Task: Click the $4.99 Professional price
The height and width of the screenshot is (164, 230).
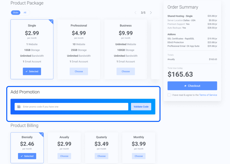Action: [x=79, y=33]
